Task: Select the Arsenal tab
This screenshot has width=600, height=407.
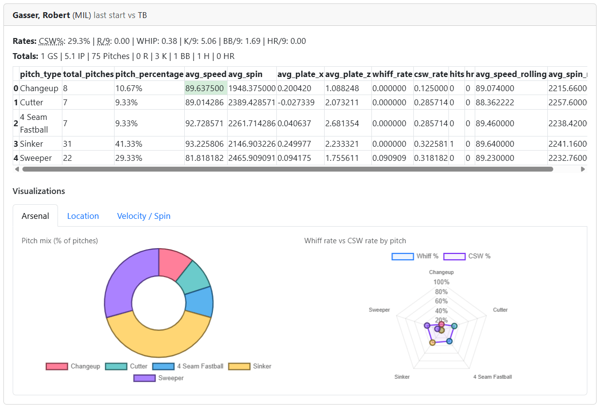Action: 36,216
